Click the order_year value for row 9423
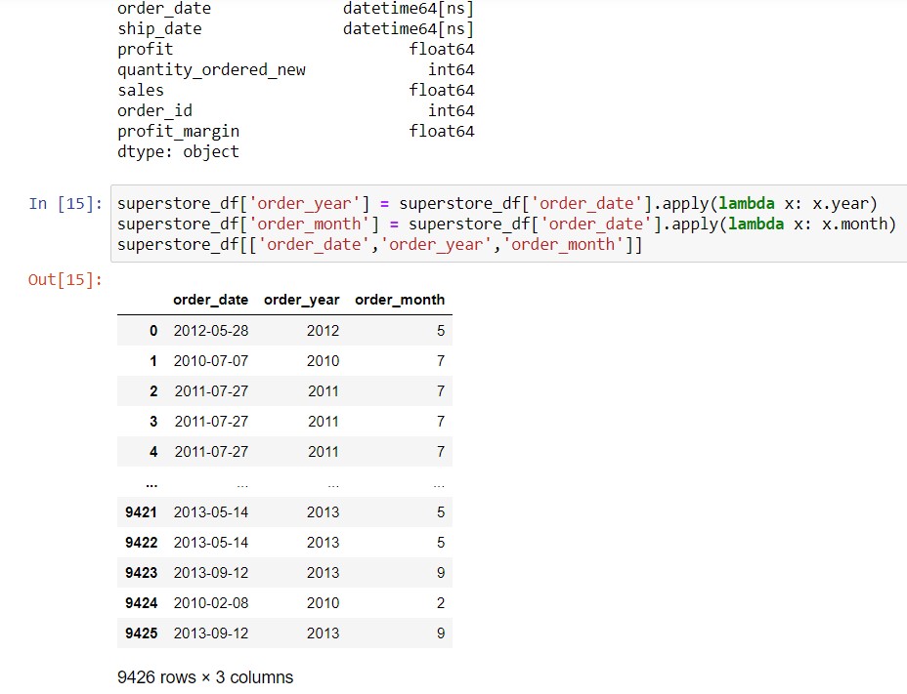 323,573
